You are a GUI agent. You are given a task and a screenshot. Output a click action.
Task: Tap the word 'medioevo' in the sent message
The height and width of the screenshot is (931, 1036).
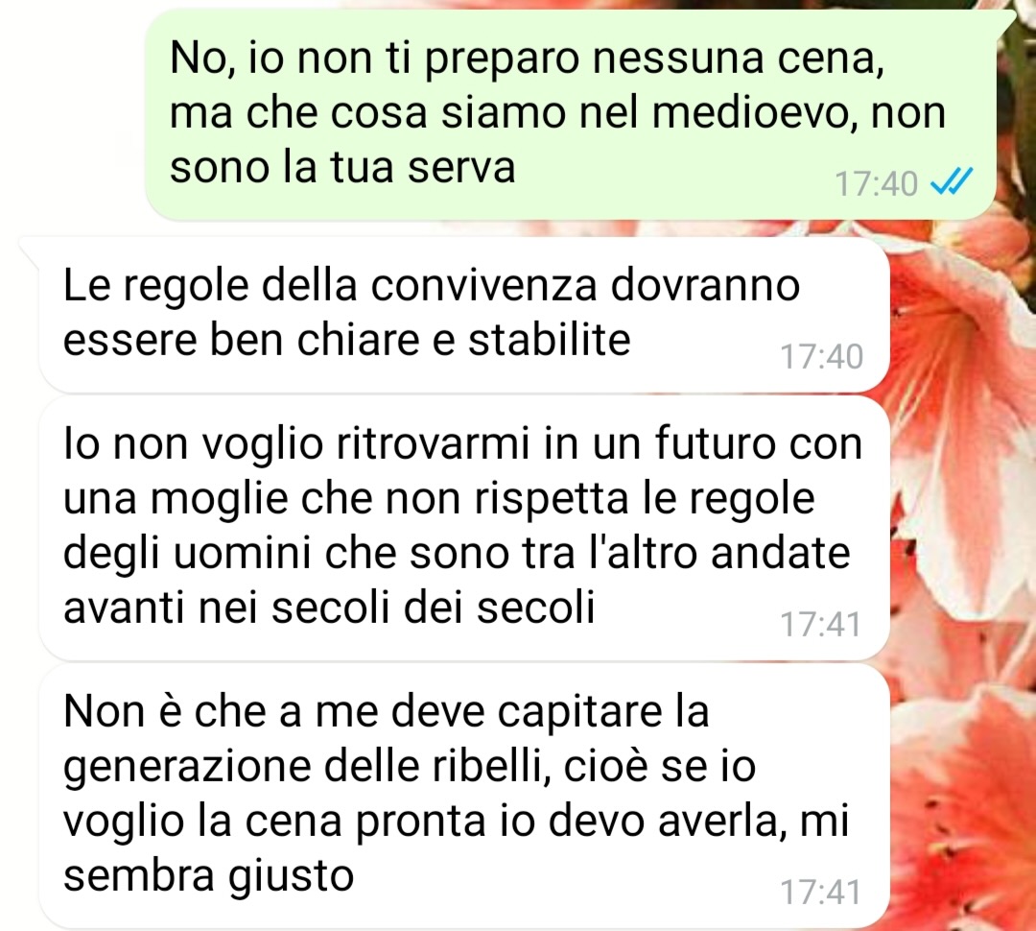756,112
